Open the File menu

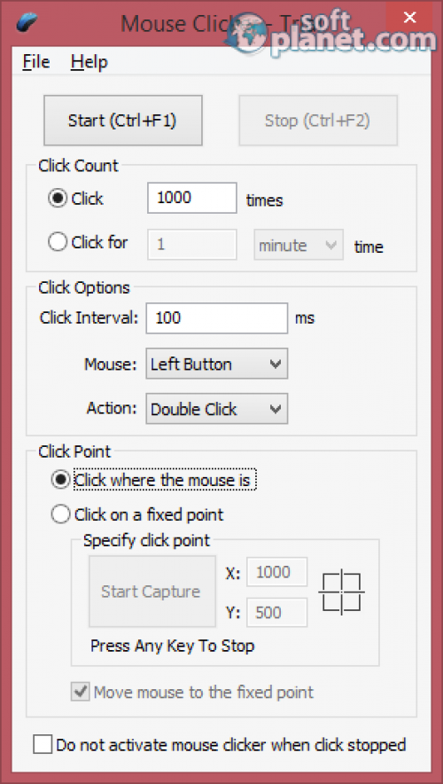tap(36, 62)
